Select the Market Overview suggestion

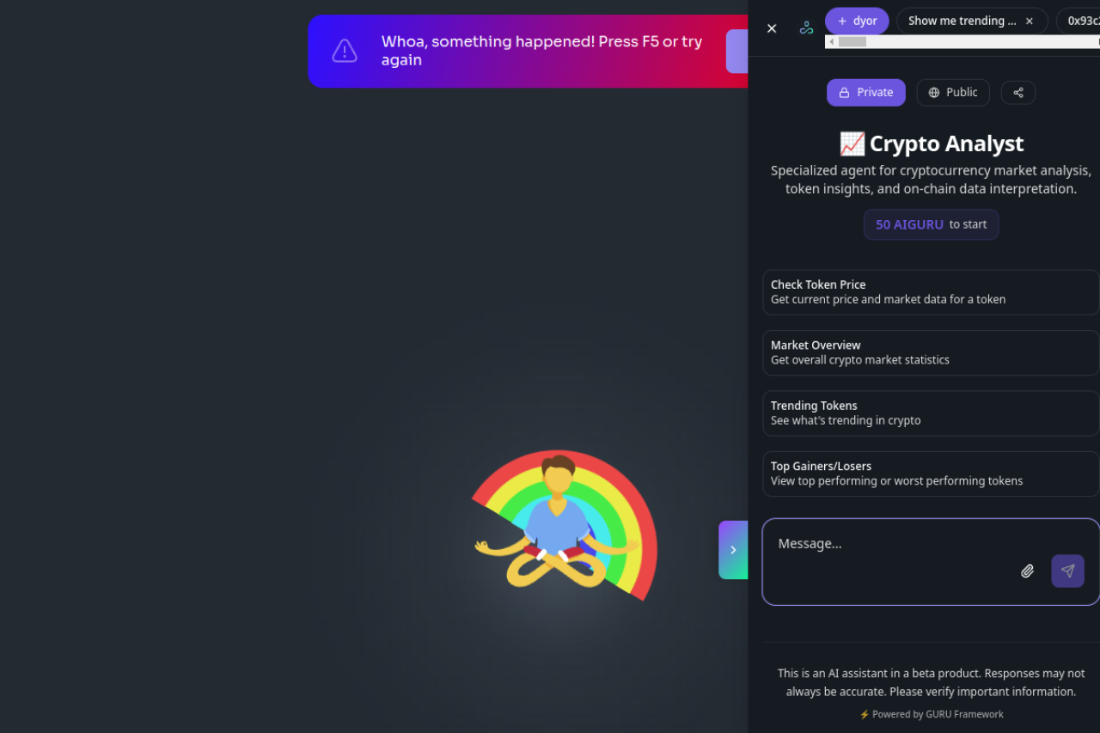[931, 352]
